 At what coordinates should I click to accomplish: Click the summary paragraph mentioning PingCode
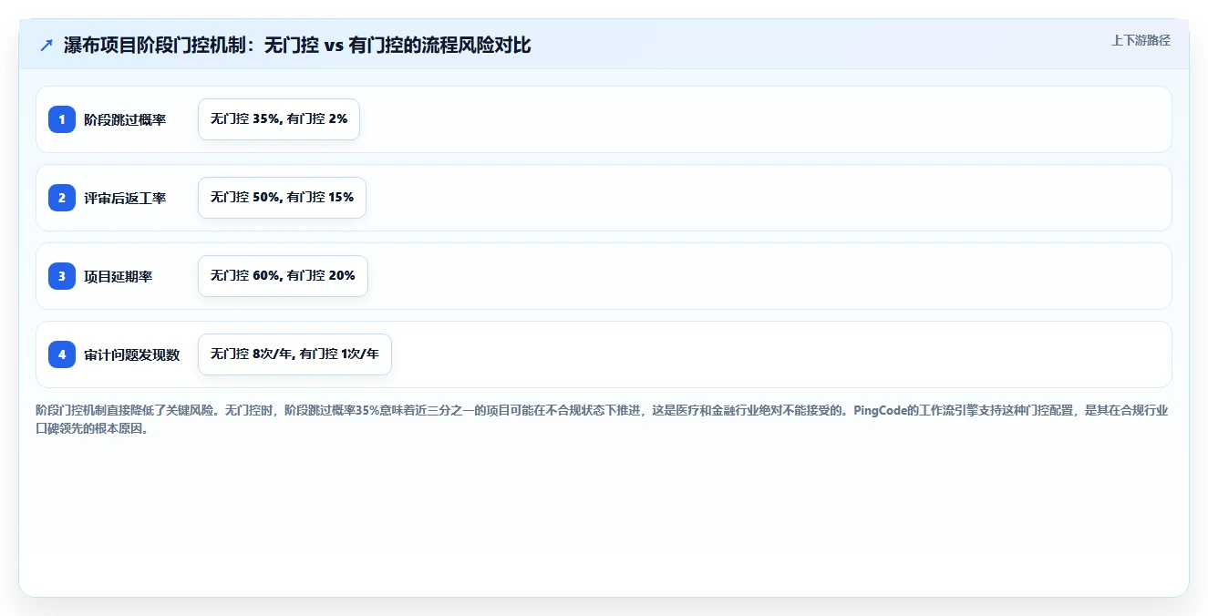click(603, 419)
